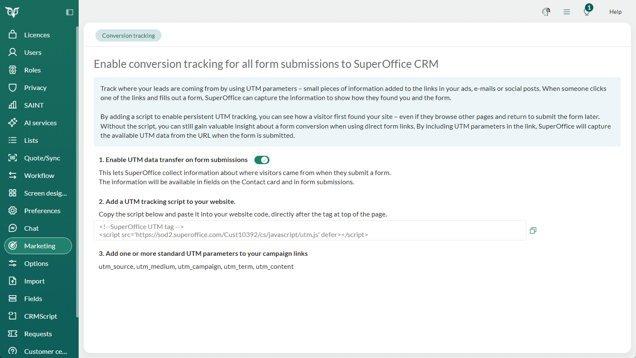Image resolution: width=636 pixels, height=358 pixels.
Task: Select the SAINT icon
Action: coord(13,105)
